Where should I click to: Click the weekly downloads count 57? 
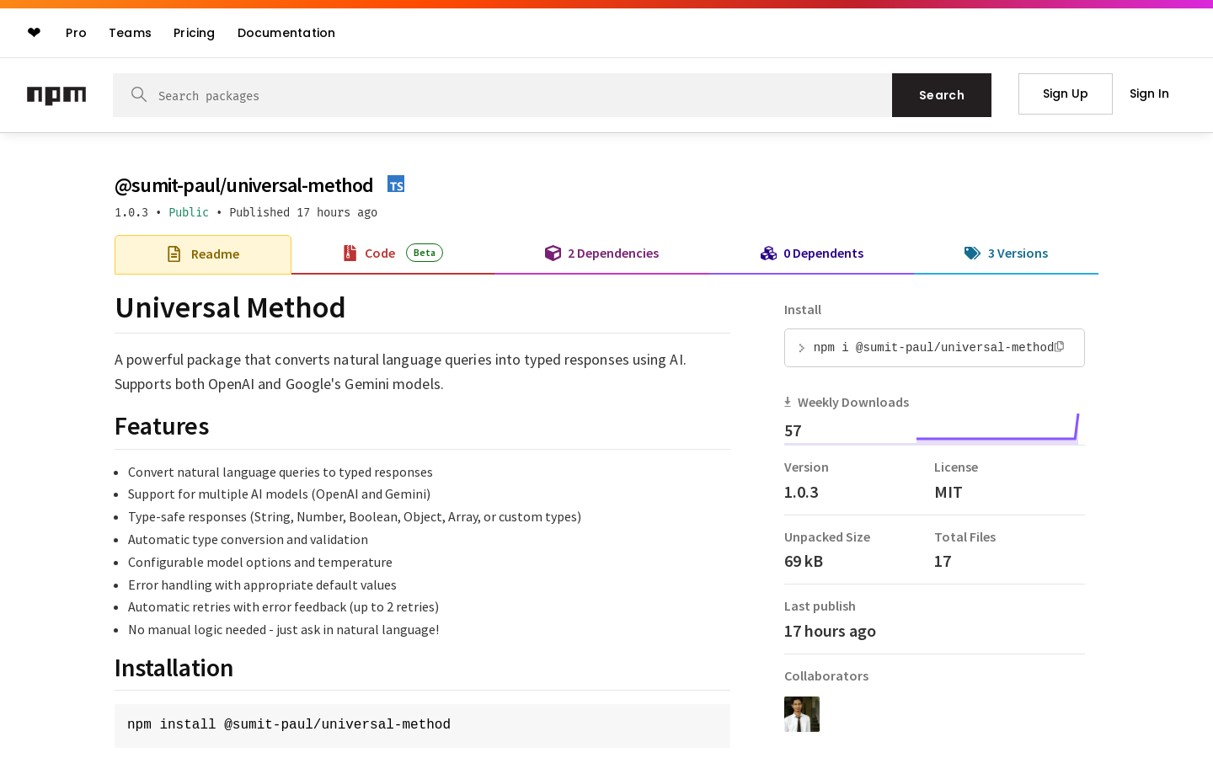(793, 431)
